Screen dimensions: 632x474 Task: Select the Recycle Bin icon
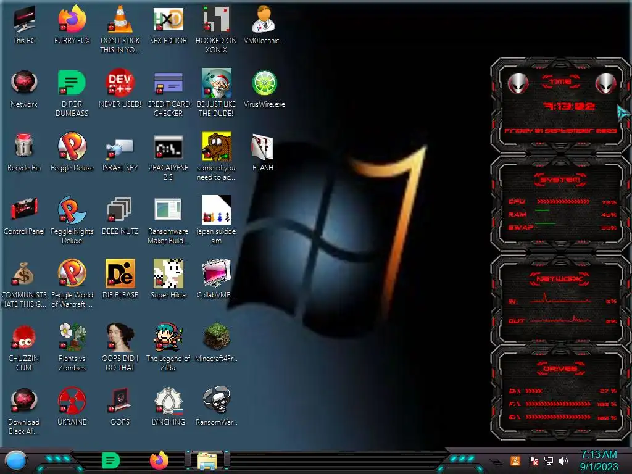pyautogui.click(x=24, y=152)
